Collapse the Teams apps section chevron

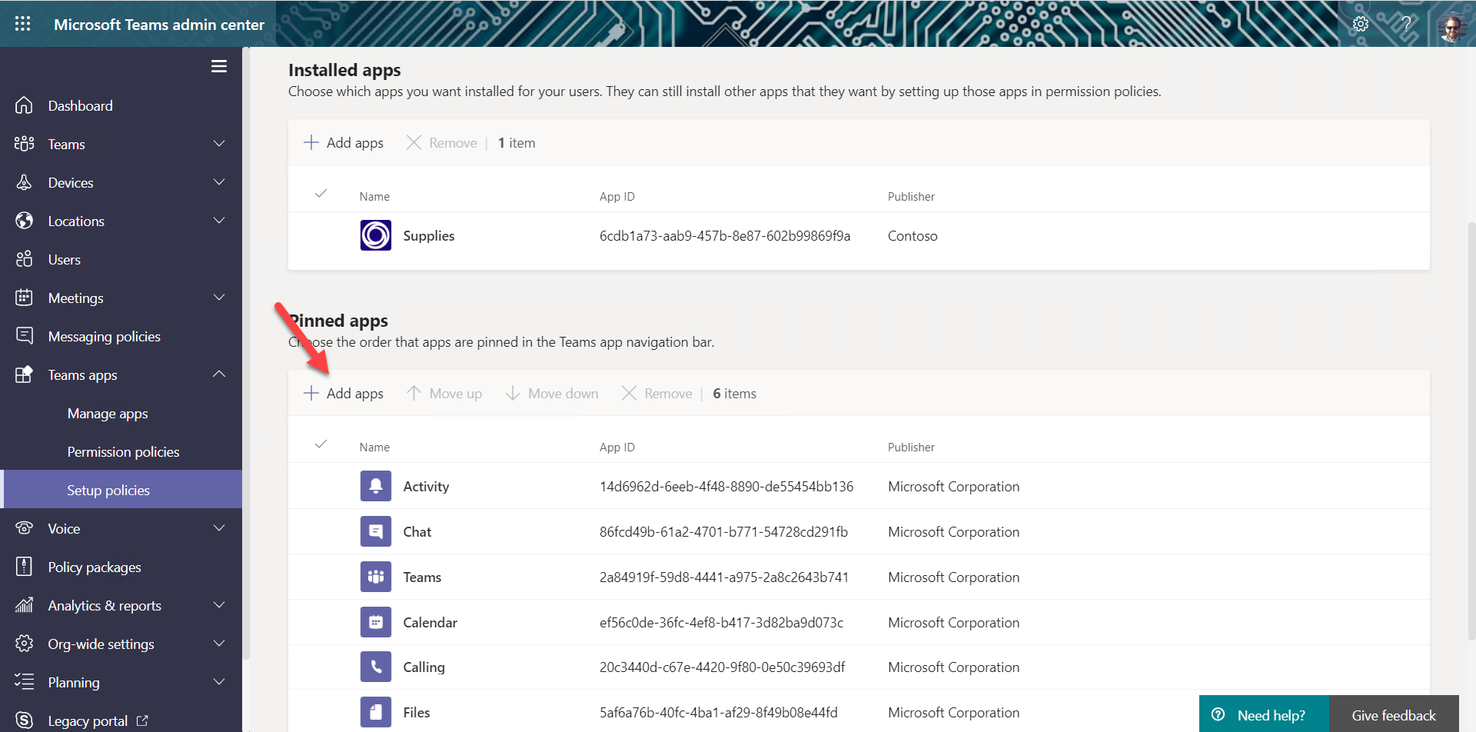click(219, 374)
